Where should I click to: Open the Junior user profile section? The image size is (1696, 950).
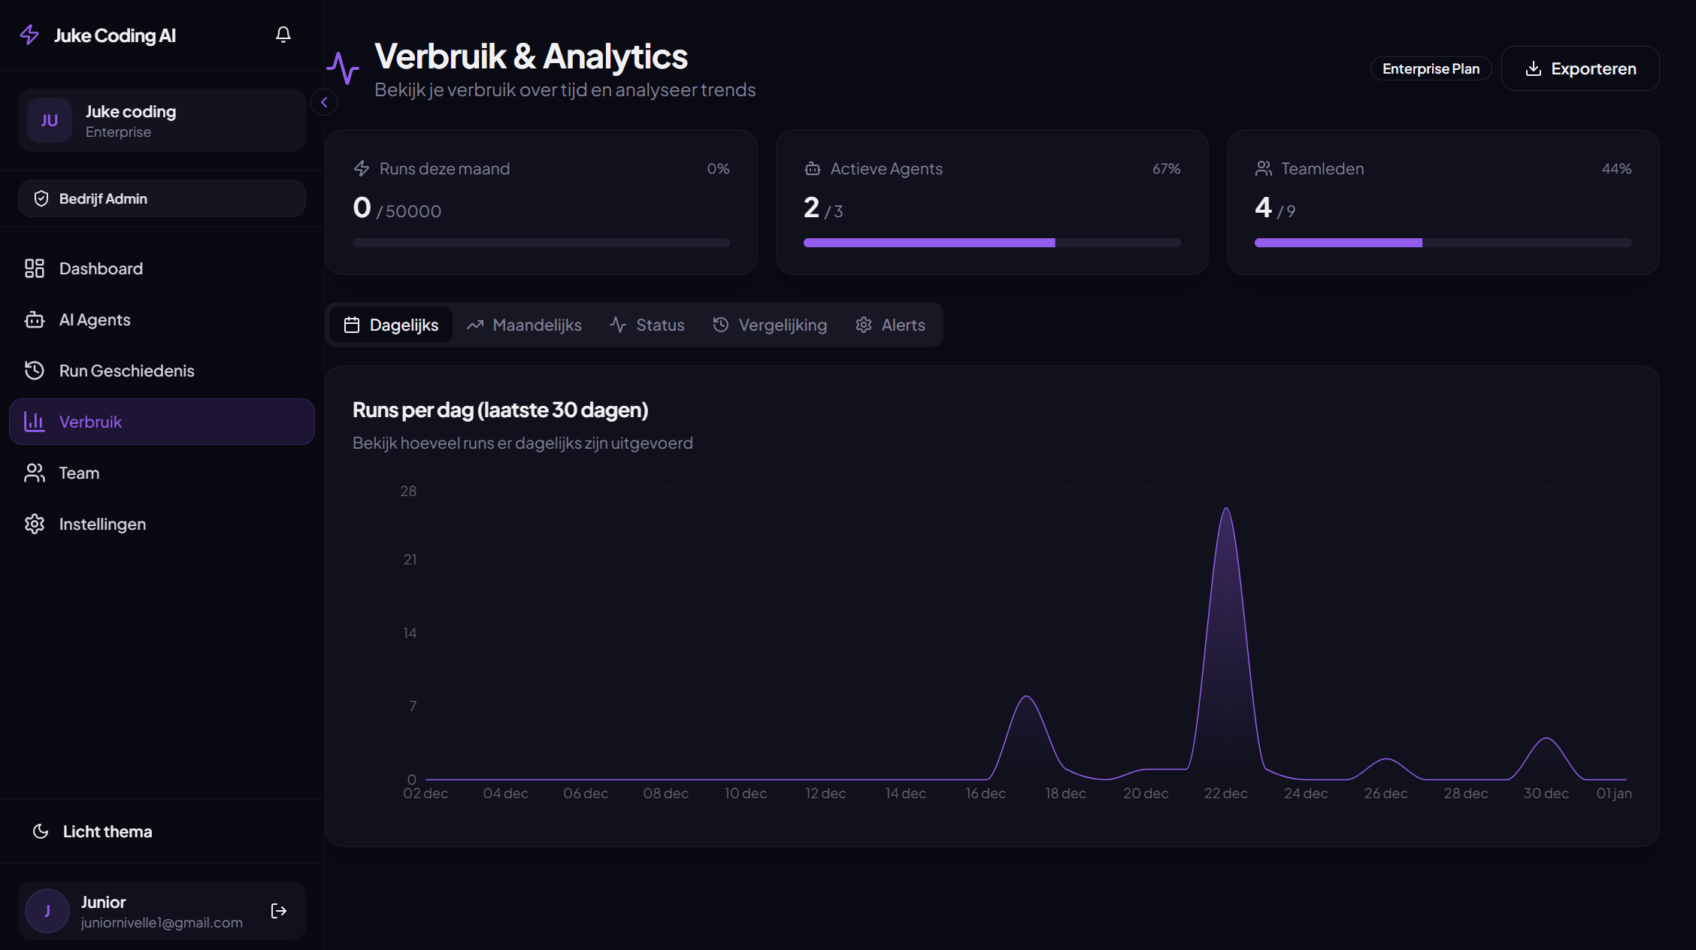pyautogui.click(x=135, y=911)
